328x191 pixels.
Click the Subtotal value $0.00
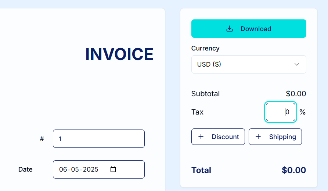[296, 94]
